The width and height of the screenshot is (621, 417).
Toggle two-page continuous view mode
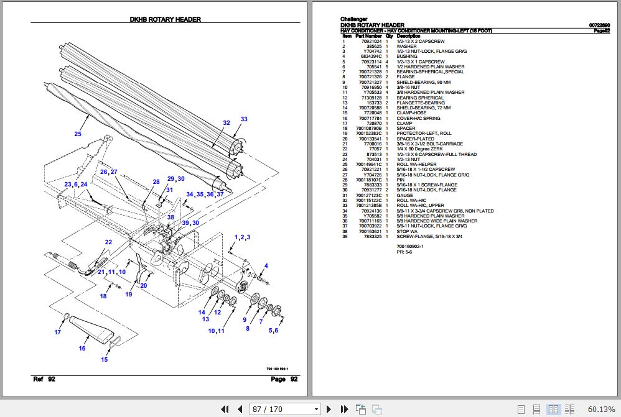(569, 409)
